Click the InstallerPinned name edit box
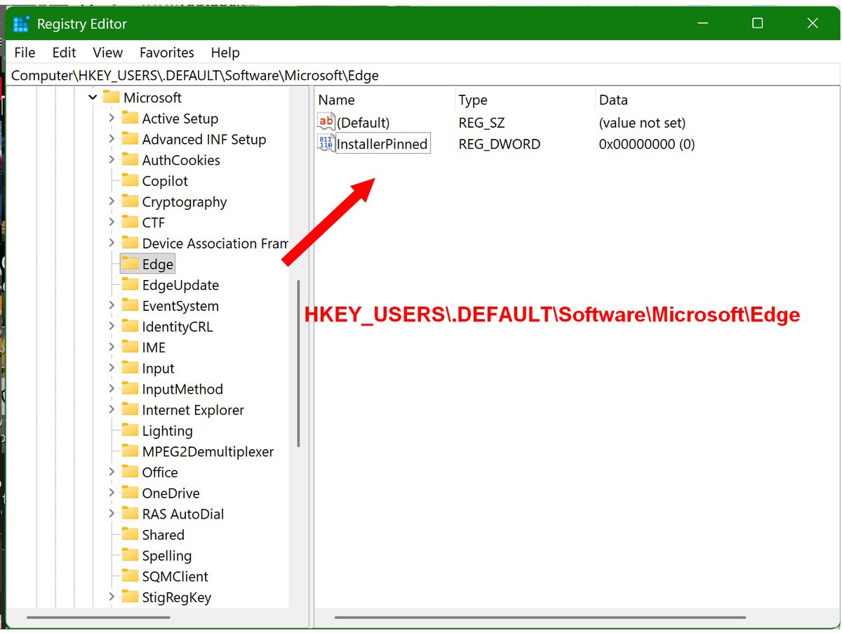The height and width of the screenshot is (633, 842). 382,144
